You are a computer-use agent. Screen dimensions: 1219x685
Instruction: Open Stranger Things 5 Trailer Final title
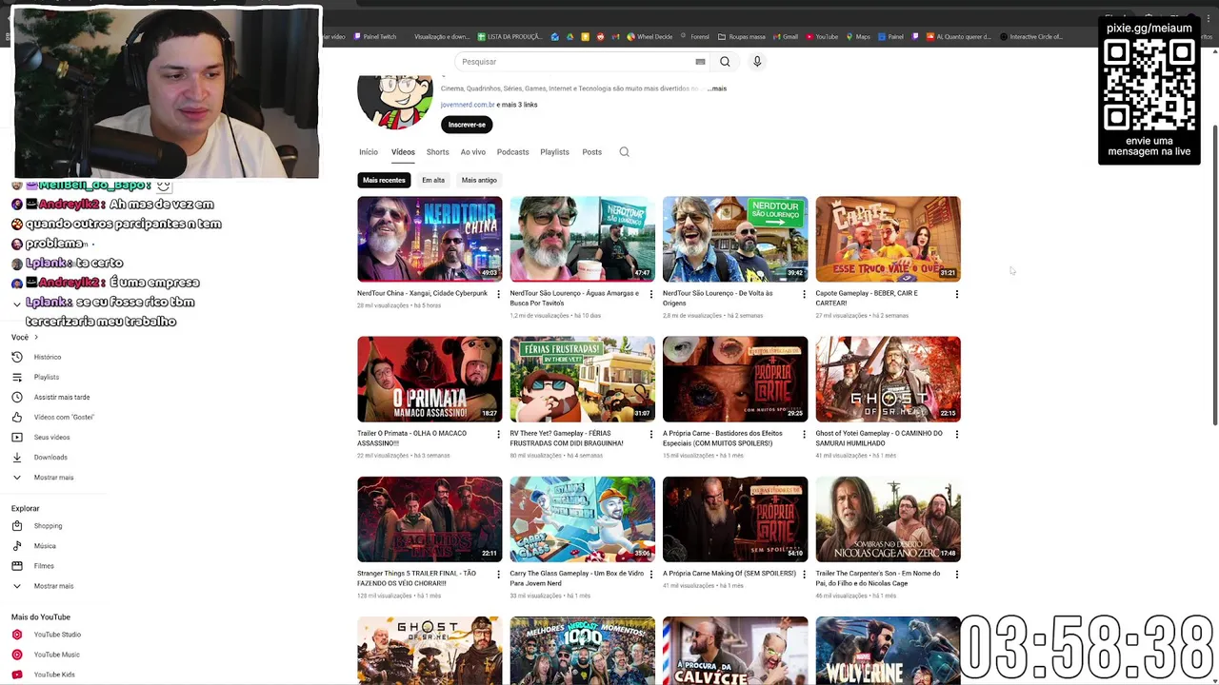[416, 578]
